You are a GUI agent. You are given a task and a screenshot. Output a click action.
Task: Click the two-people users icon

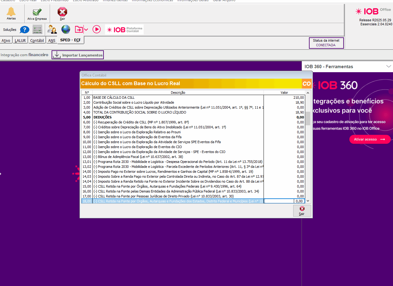[52, 30]
